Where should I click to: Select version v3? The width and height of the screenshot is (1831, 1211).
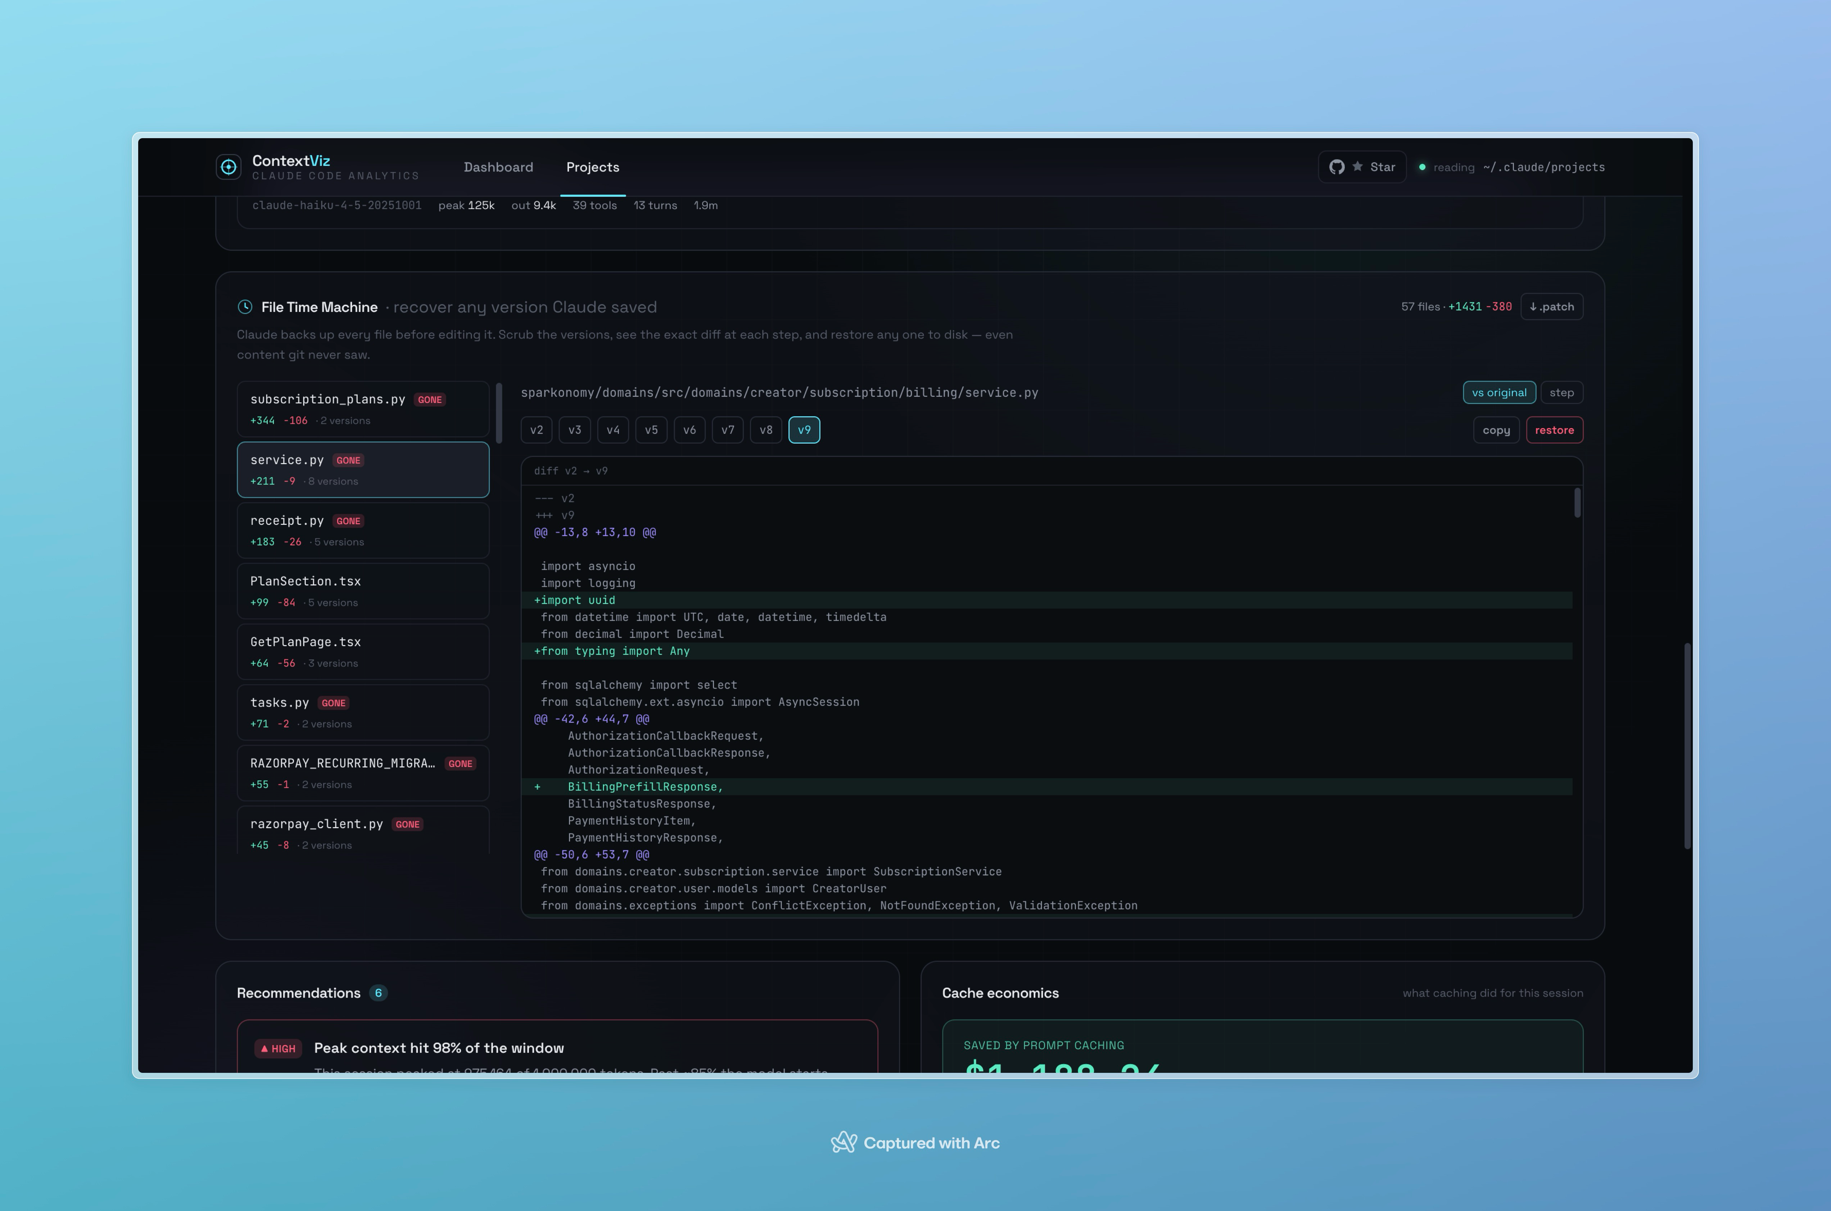[575, 430]
